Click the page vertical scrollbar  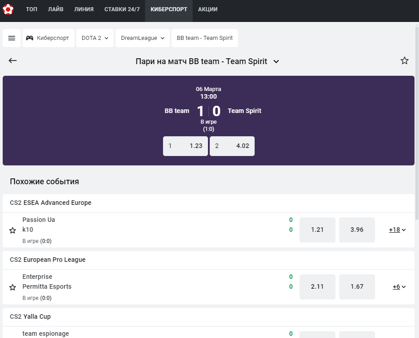point(417,123)
